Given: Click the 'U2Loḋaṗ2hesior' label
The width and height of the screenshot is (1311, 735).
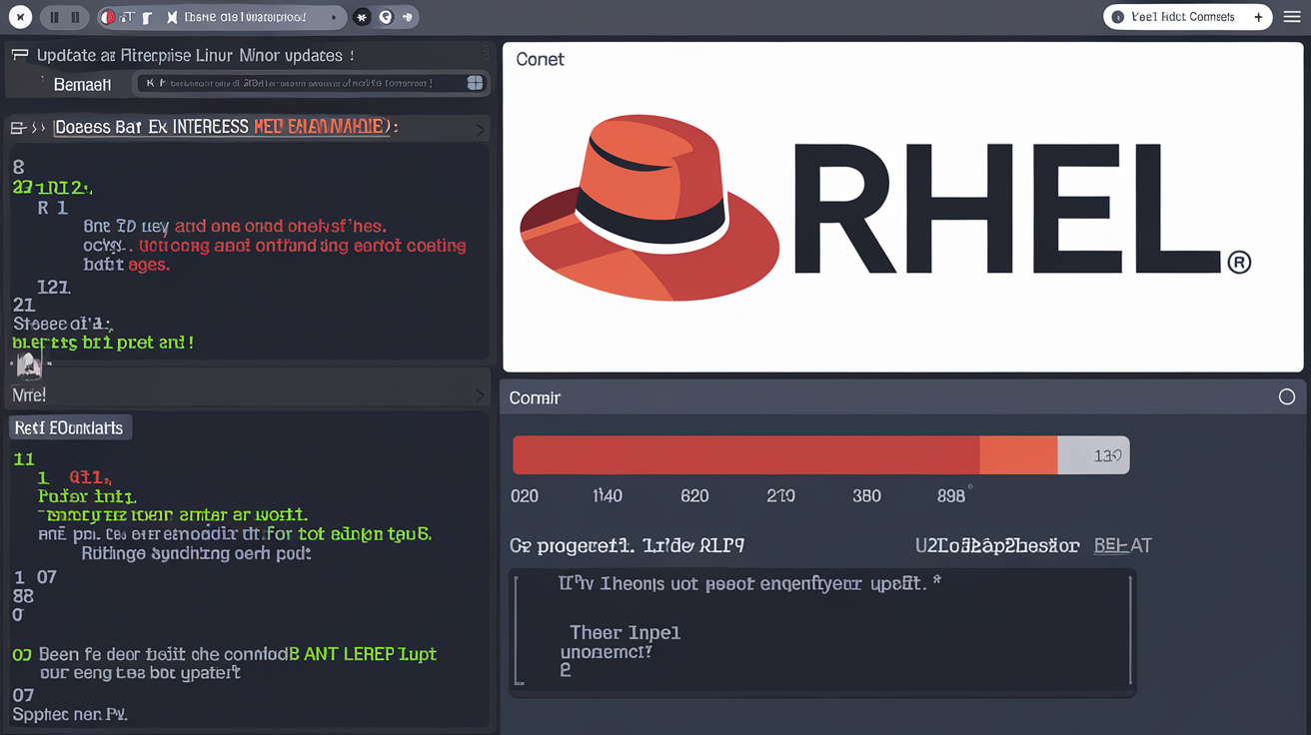Looking at the screenshot, I should pos(997,545).
